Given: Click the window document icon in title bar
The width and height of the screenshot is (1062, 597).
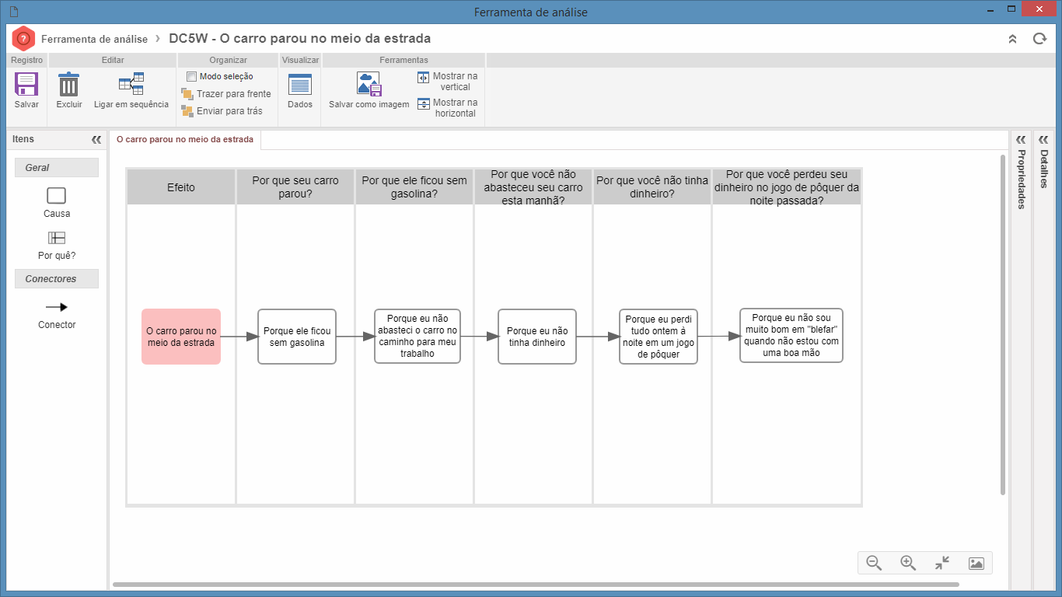Looking at the screenshot, I should click(13, 12).
